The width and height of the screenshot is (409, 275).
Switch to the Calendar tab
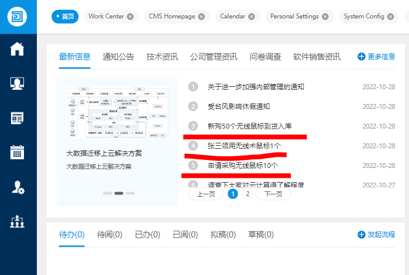(232, 17)
